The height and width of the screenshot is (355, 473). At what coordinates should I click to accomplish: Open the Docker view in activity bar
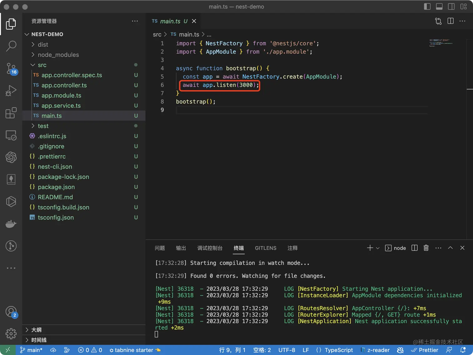11,224
